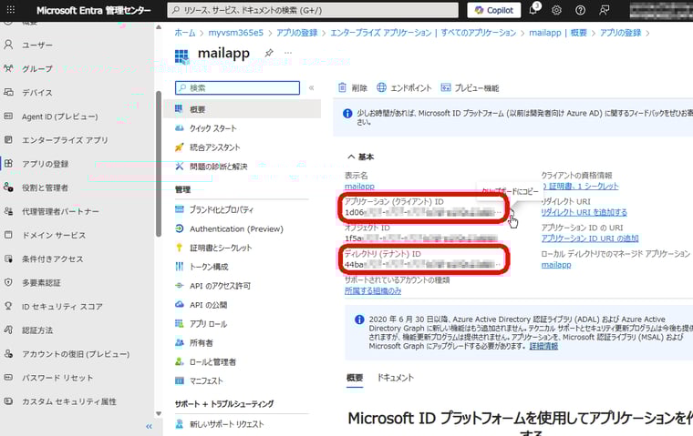
Task: Click the mailapp | 概要 breadcrumb
Action: click(x=558, y=33)
